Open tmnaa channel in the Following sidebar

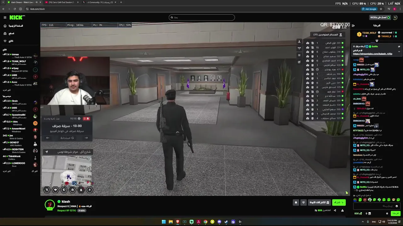[20, 56]
